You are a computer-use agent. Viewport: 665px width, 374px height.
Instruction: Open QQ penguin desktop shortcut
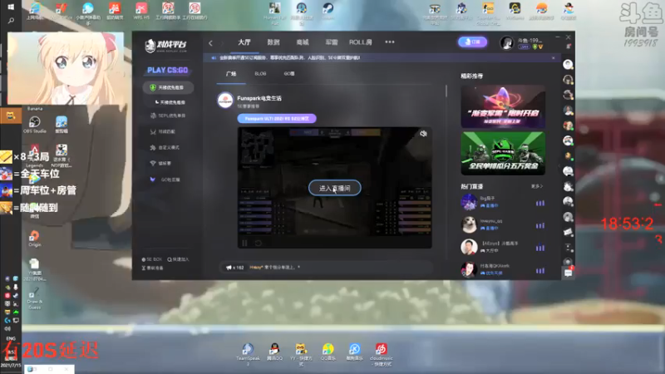(x=274, y=352)
